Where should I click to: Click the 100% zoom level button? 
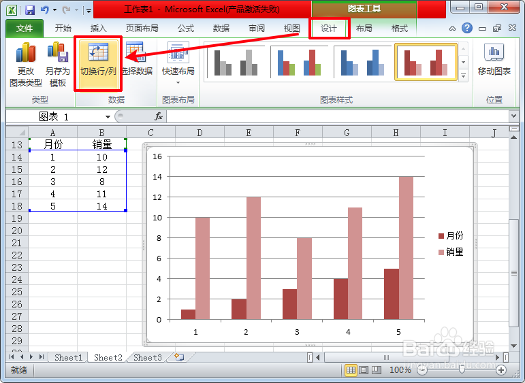[x=400, y=370]
